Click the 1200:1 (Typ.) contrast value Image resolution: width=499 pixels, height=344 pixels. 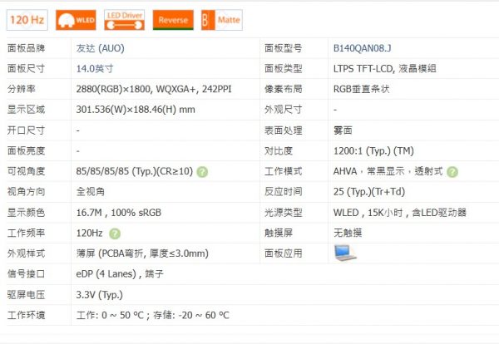coord(373,151)
